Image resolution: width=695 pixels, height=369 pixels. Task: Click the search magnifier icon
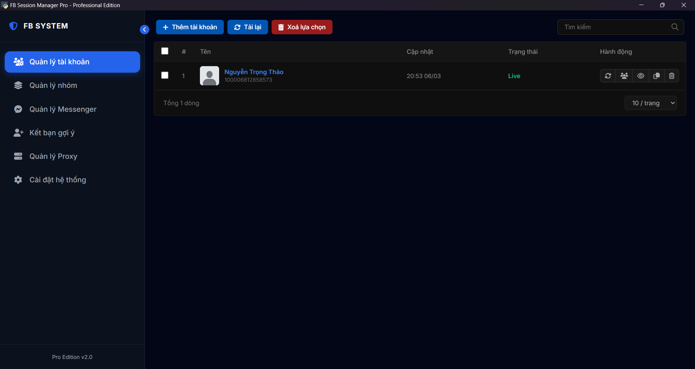675,27
